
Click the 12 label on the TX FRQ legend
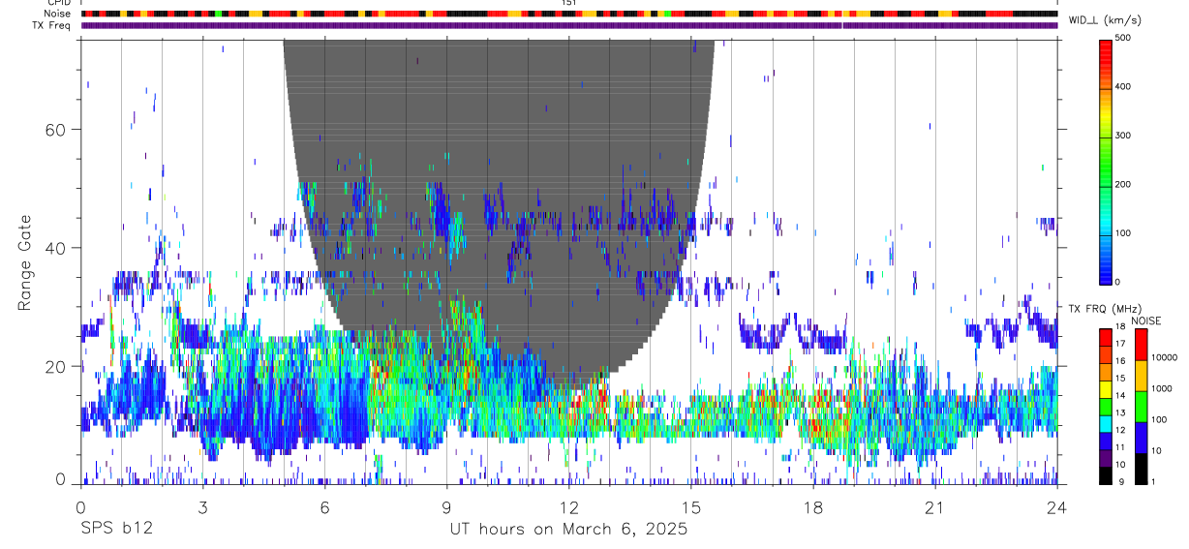(x=1119, y=430)
